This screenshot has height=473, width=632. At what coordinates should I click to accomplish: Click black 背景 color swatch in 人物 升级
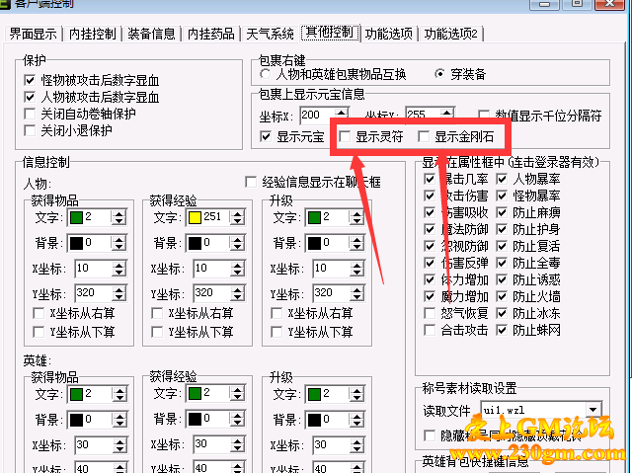(x=314, y=243)
